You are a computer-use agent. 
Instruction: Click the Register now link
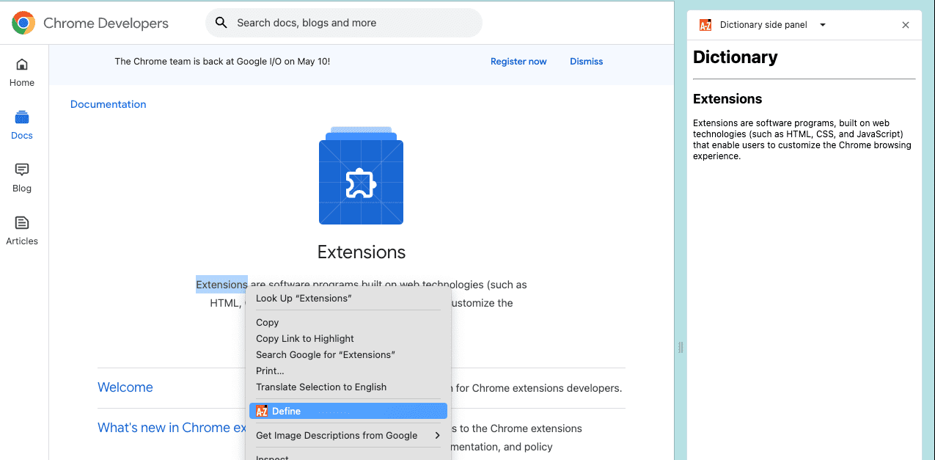coord(518,62)
